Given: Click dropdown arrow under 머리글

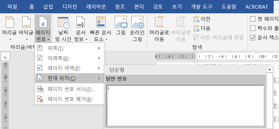Looking at the screenshot, I should [x=10, y=40].
